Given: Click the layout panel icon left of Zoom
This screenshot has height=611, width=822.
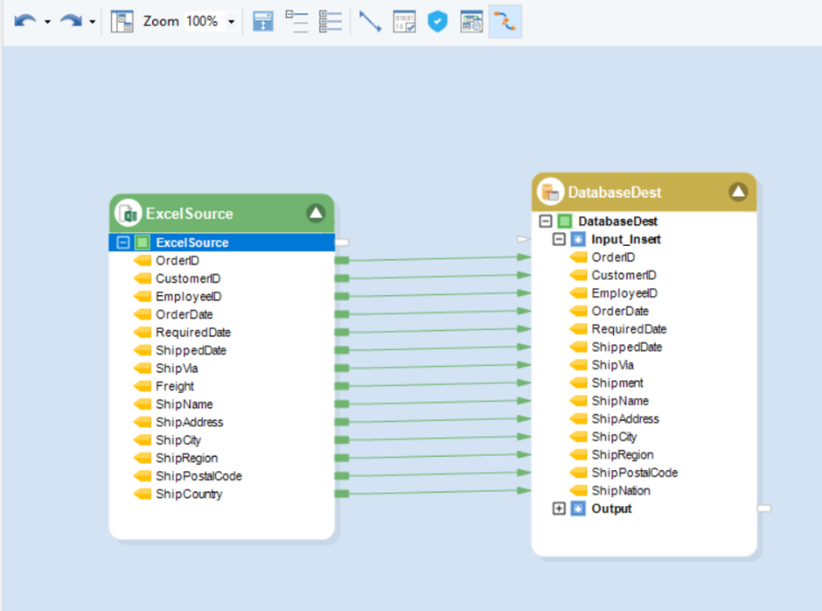Looking at the screenshot, I should click(x=122, y=21).
